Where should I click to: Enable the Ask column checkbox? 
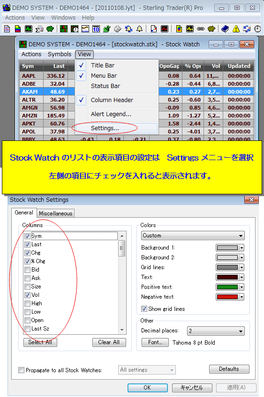[27, 278]
